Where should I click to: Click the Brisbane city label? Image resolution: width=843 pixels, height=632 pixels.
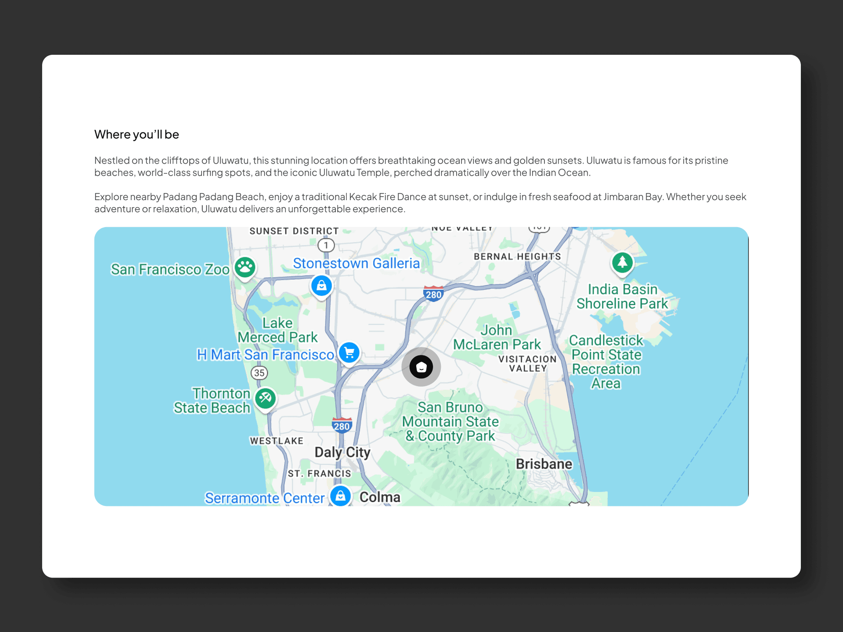tap(544, 464)
